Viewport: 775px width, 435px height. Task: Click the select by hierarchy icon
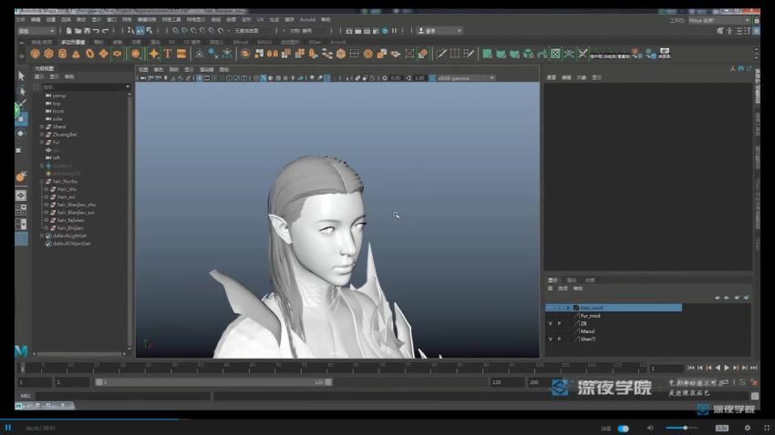pos(131,31)
